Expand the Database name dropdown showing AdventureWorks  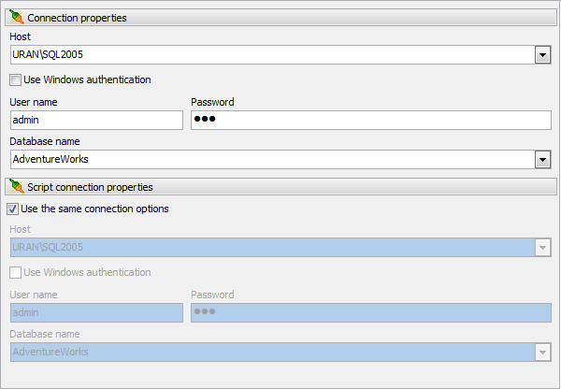[x=542, y=160]
